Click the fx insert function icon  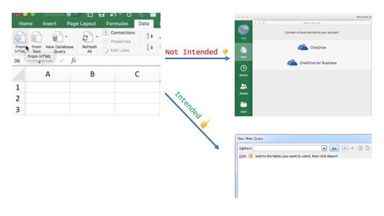point(74,60)
